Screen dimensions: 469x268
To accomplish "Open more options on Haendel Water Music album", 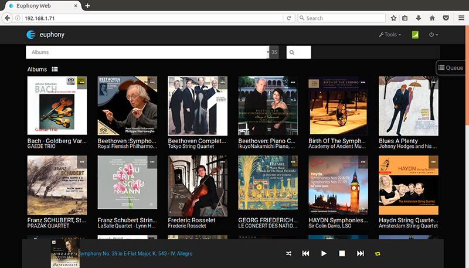I will pos(293,162).
